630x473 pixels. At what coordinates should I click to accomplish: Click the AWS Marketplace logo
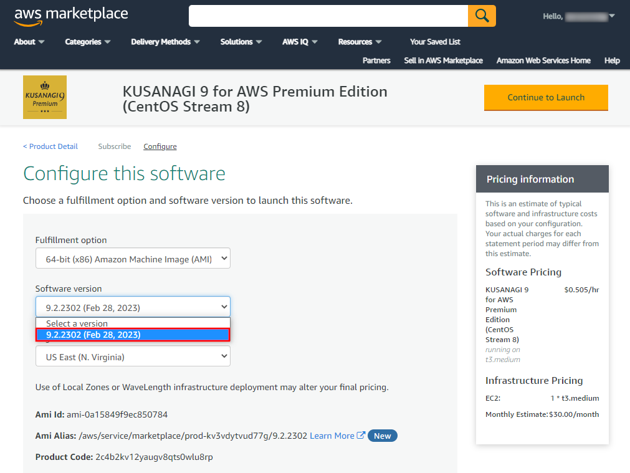point(71,16)
